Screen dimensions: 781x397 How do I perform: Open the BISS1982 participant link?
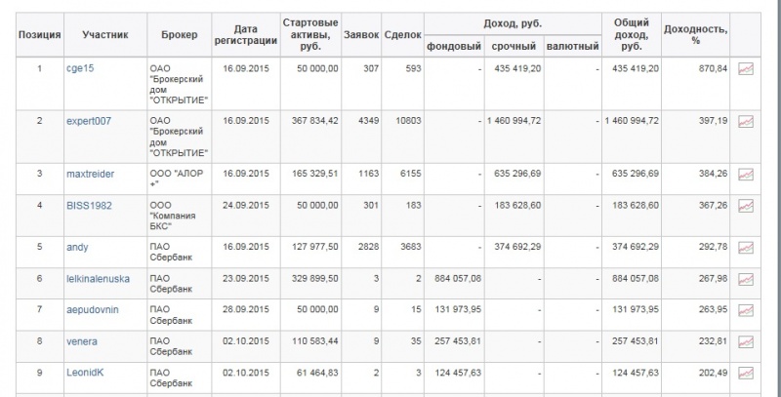pos(89,206)
